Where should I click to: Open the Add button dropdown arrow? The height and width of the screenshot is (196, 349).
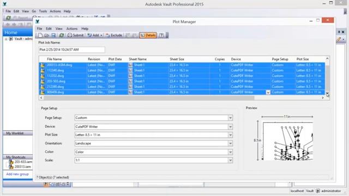(x=101, y=35)
